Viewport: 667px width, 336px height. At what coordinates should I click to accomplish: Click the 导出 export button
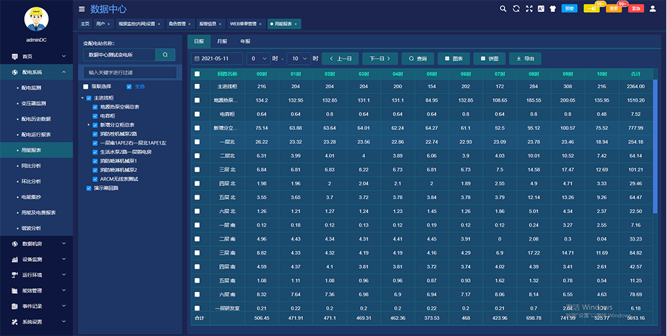point(526,58)
